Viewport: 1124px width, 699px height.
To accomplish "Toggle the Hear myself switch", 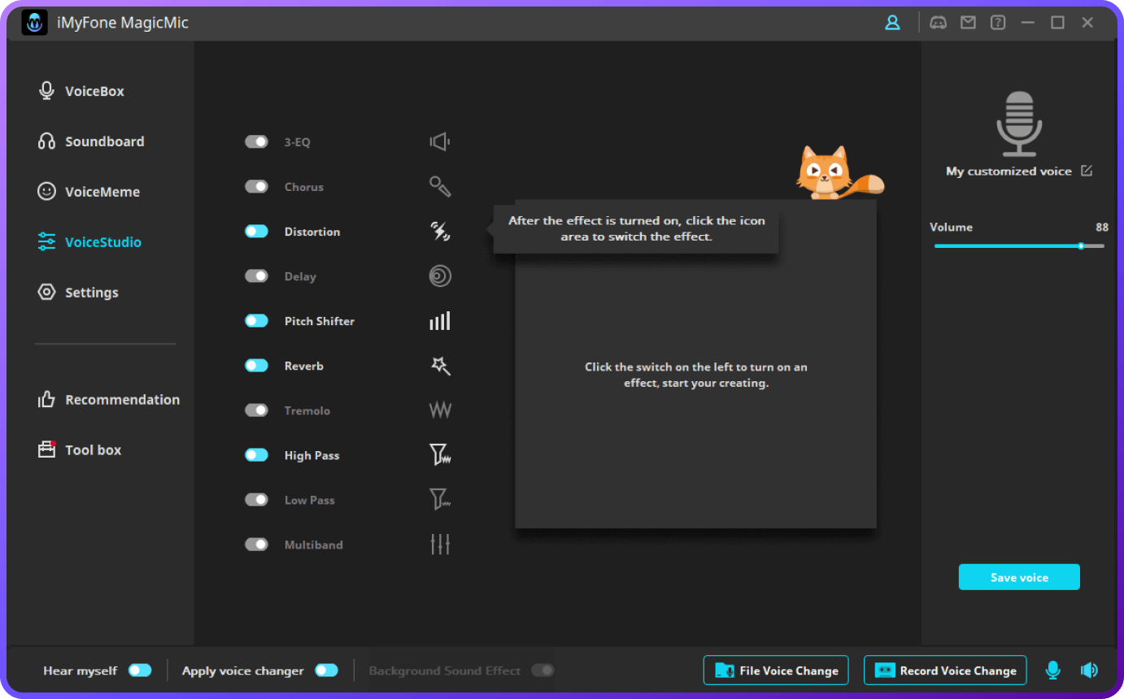I will [x=140, y=671].
